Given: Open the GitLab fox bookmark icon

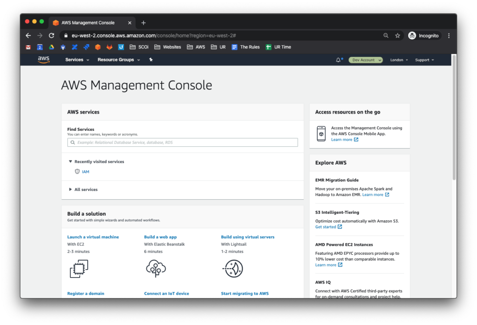Looking at the screenshot, I should pos(109,47).
